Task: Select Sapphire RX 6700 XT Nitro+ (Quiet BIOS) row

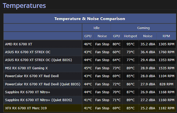Action: coord(38,100)
